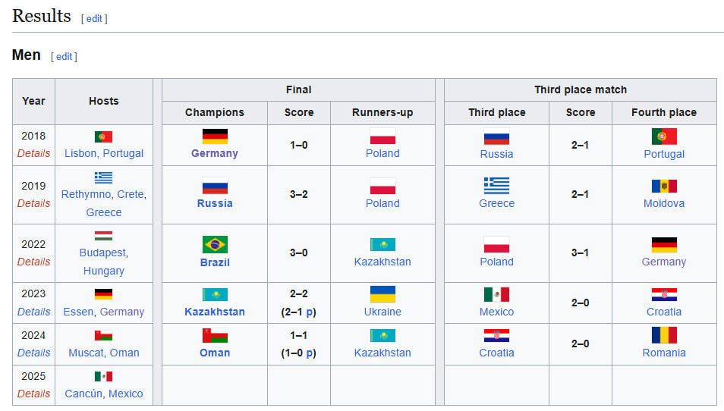Viewport: 724px width, 411px height.
Task: Click the Romania flag in Fourth place column
Action: (663, 335)
